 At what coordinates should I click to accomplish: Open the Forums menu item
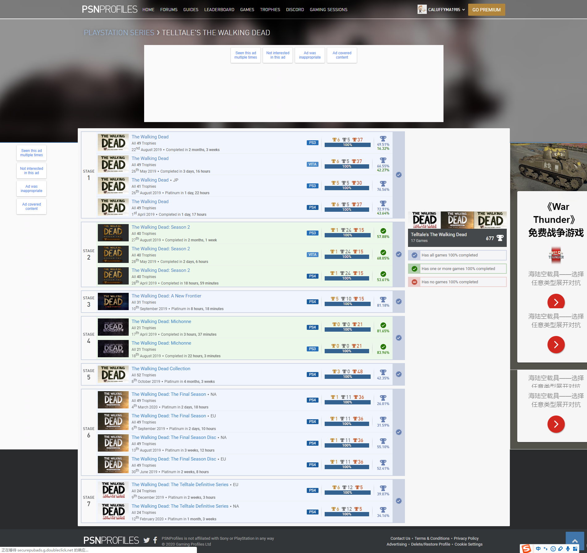coord(169,10)
